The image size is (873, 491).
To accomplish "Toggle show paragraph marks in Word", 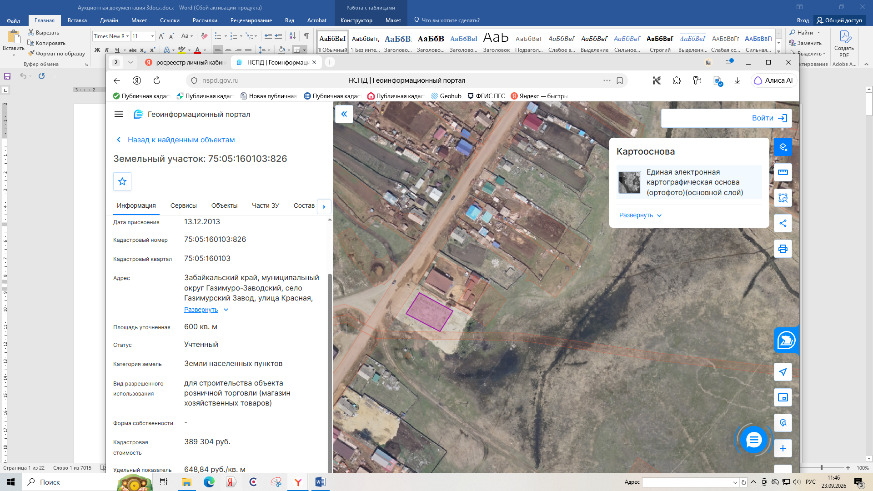I will tap(306, 36).
